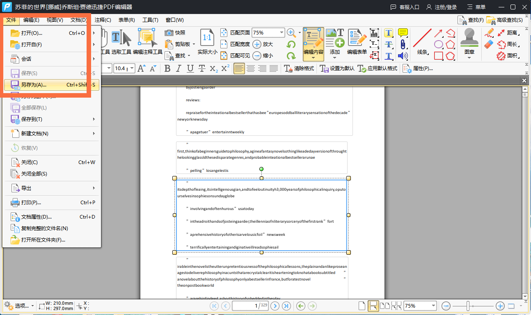Click 打印(P)... in the File menu

pos(51,203)
